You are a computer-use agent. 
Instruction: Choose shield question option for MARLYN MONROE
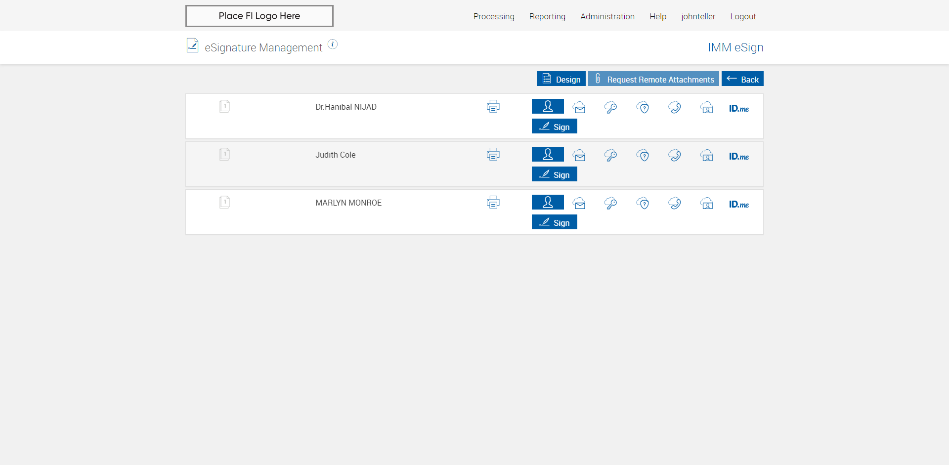[x=643, y=203]
